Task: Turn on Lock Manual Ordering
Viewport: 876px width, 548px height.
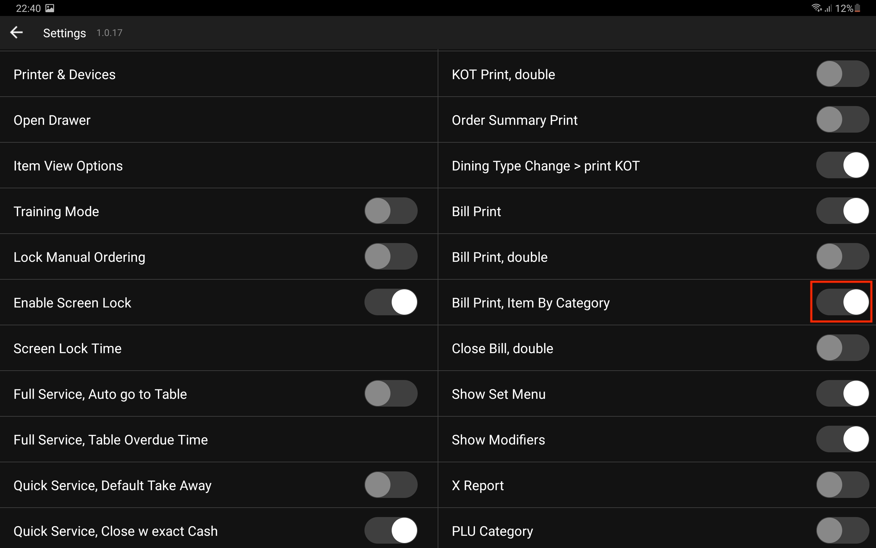Action: tap(391, 256)
